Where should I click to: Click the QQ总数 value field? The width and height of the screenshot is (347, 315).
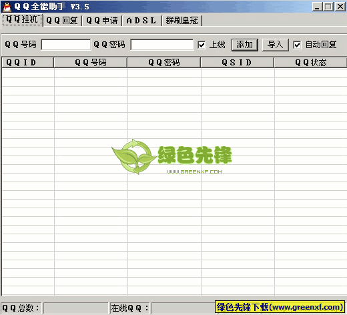click(x=75, y=308)
